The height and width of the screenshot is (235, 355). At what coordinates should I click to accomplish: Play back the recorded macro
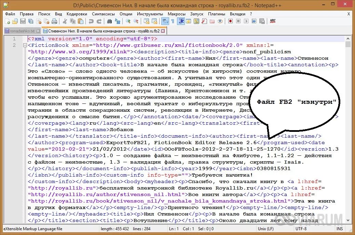[x=246, y=21]
